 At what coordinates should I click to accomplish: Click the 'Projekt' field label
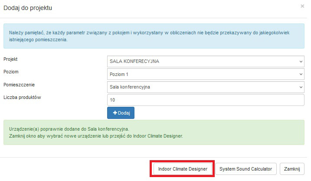tap(10, 59)
